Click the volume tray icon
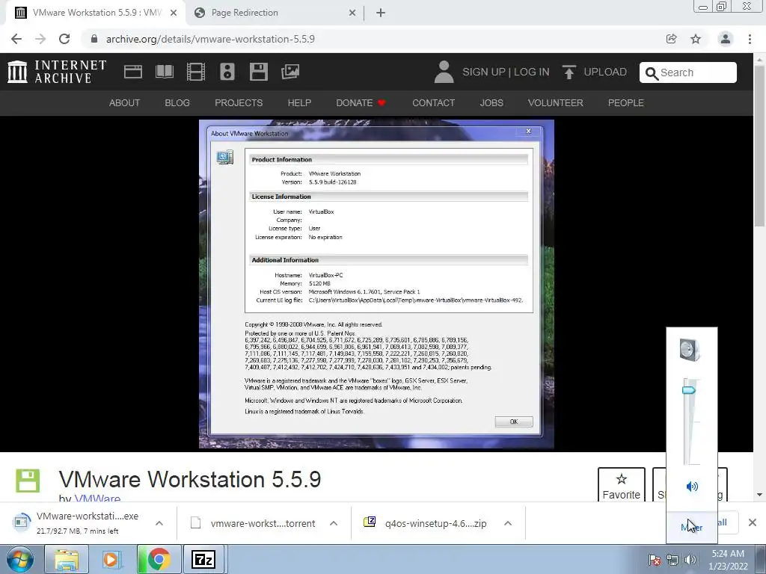Screen dimensions: 766x574 pos(690,560)
